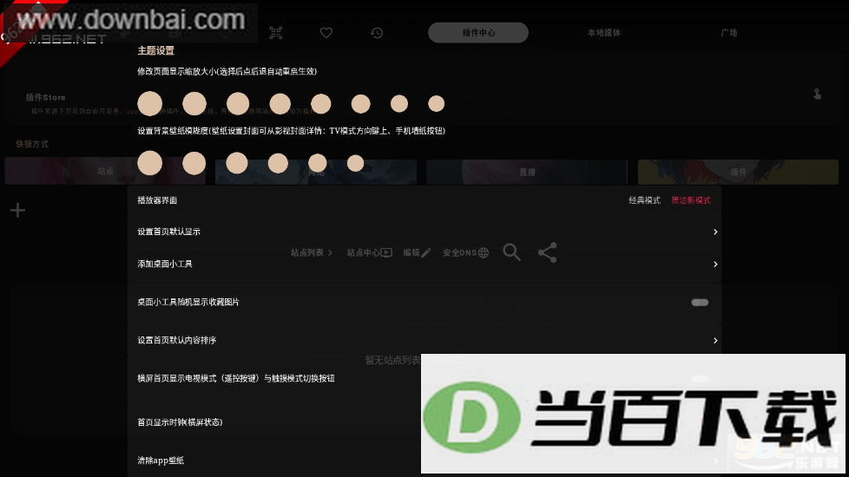Select the largest circle for page zoom size
The image size is (849, 477).
150,104
